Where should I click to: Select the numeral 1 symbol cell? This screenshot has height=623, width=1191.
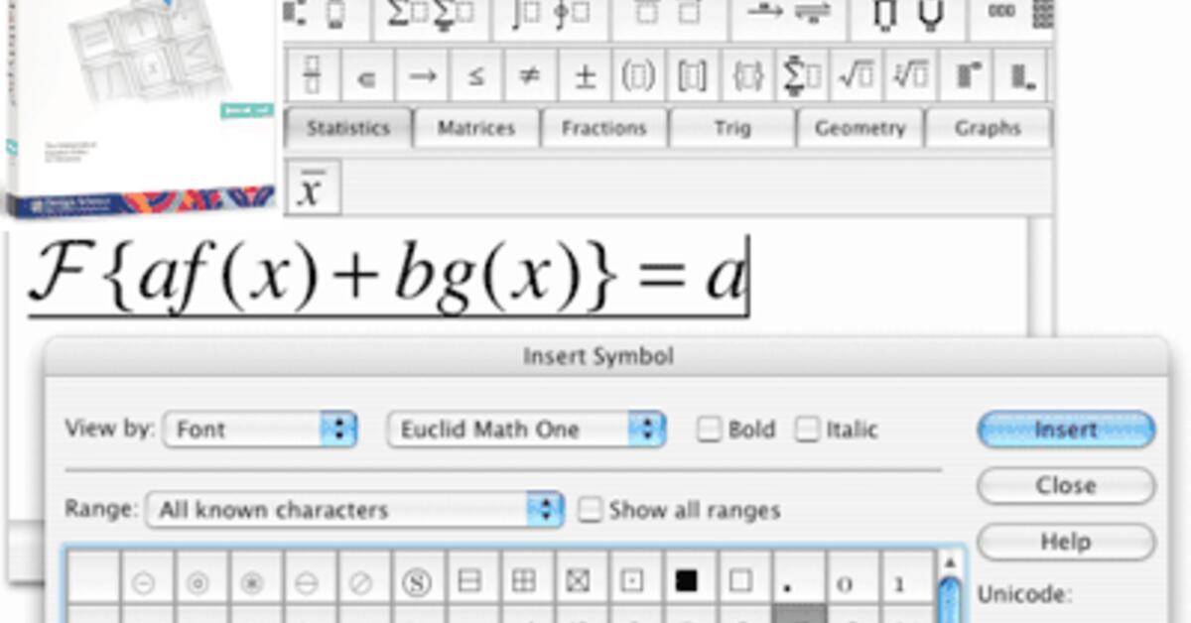900,583
